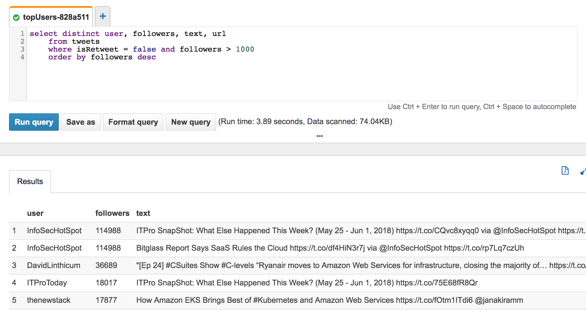Click the plus icon to add query tab
Image resolution: width=586 pixels, height=310 pixels.
103,16
